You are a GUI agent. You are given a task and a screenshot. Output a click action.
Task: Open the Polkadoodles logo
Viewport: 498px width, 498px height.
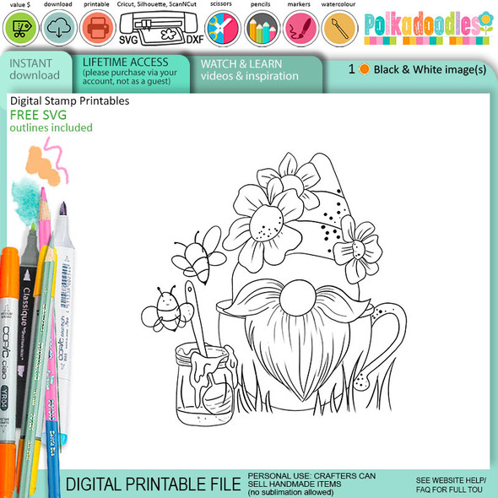pos(429,28)
